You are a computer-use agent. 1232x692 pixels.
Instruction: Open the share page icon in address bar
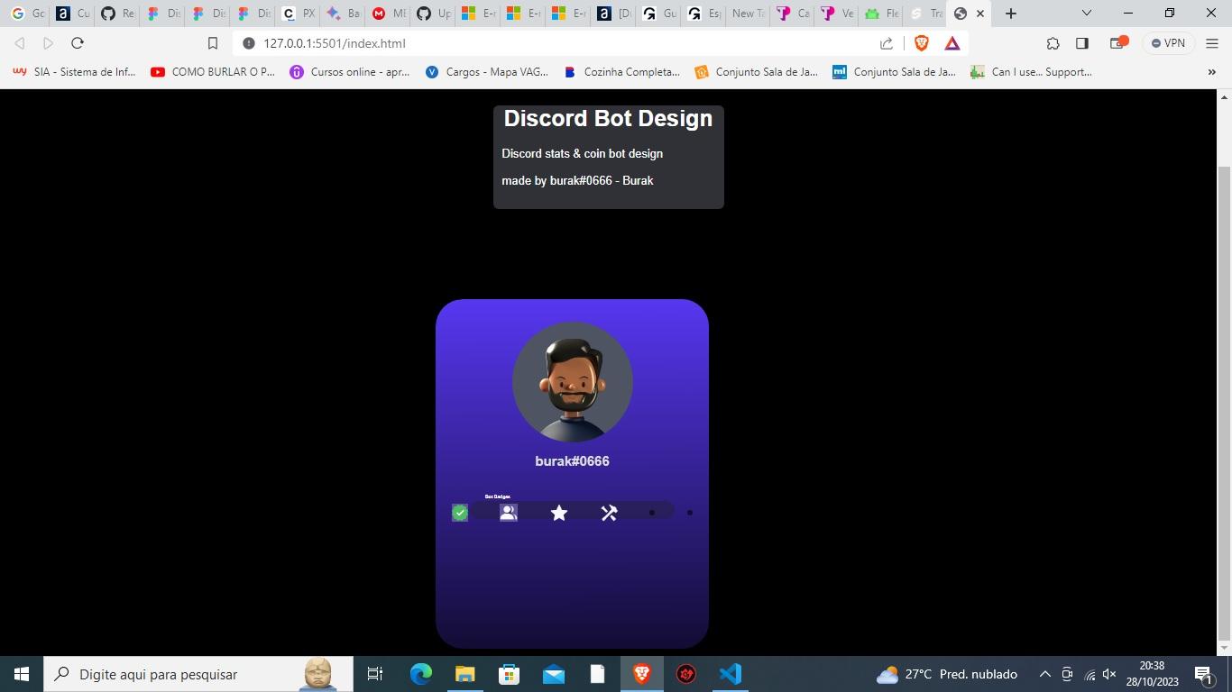pyautogui.click(x=887, y=43)
